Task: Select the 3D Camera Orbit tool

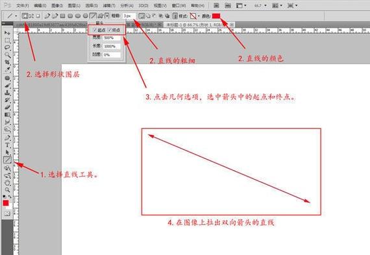Action: point(7,175)
